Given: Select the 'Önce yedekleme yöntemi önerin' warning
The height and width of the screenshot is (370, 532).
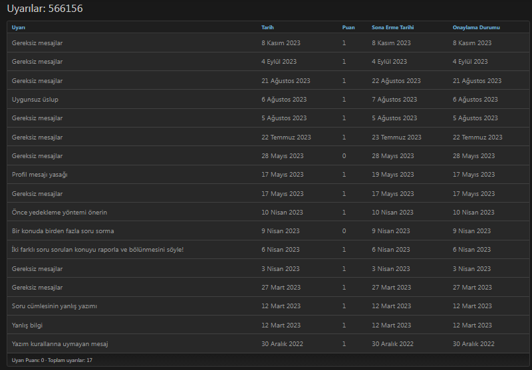Looking at the screenshot, I should (59, 212).
